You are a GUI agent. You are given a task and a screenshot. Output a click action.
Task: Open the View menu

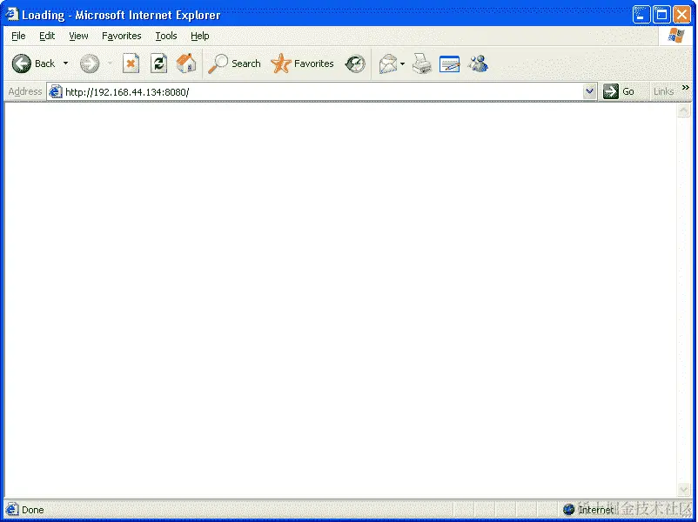click(x=78, y=36)
